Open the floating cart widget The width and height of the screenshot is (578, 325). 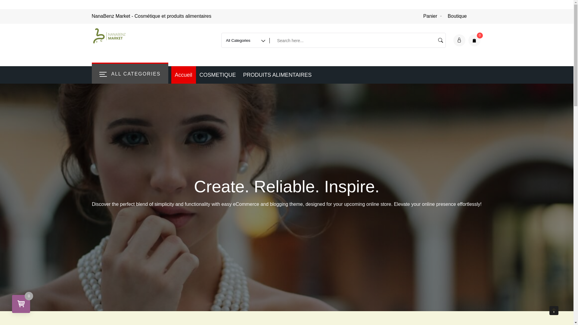point(21,304)
